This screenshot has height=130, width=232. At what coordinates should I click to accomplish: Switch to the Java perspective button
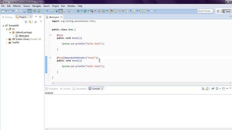226,11
